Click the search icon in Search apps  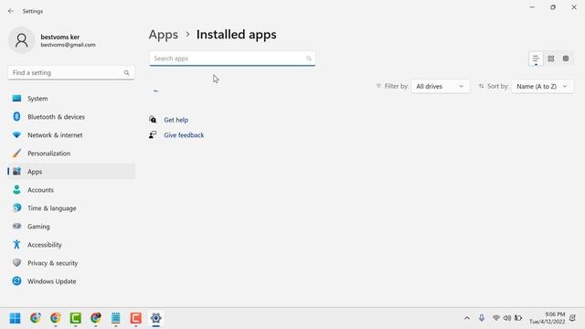[309, 58]
